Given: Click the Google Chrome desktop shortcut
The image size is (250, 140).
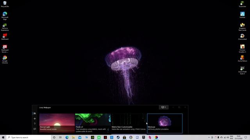Looking at the screenshot, I should [x=5, y=59].
